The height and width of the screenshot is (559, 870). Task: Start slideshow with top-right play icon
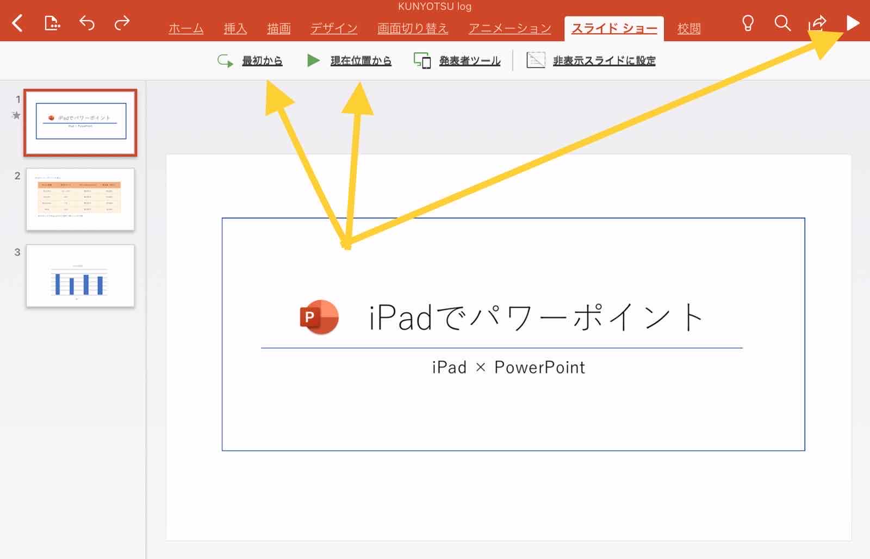point(853,23)
